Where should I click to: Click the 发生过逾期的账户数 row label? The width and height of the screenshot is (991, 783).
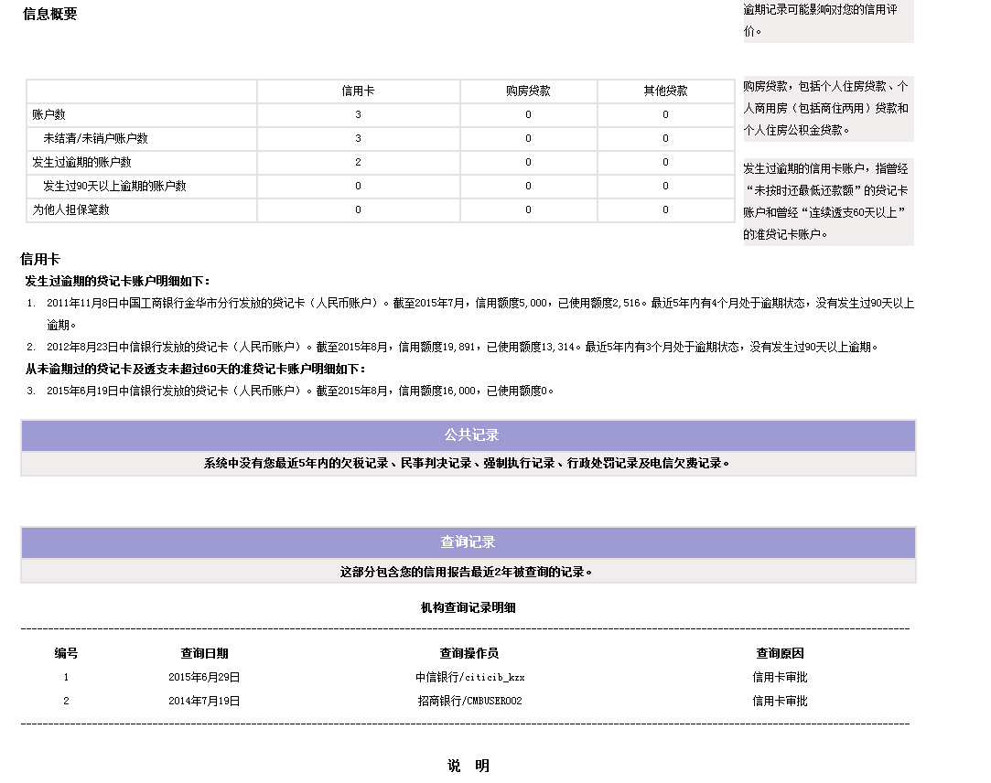click(81, 163)
